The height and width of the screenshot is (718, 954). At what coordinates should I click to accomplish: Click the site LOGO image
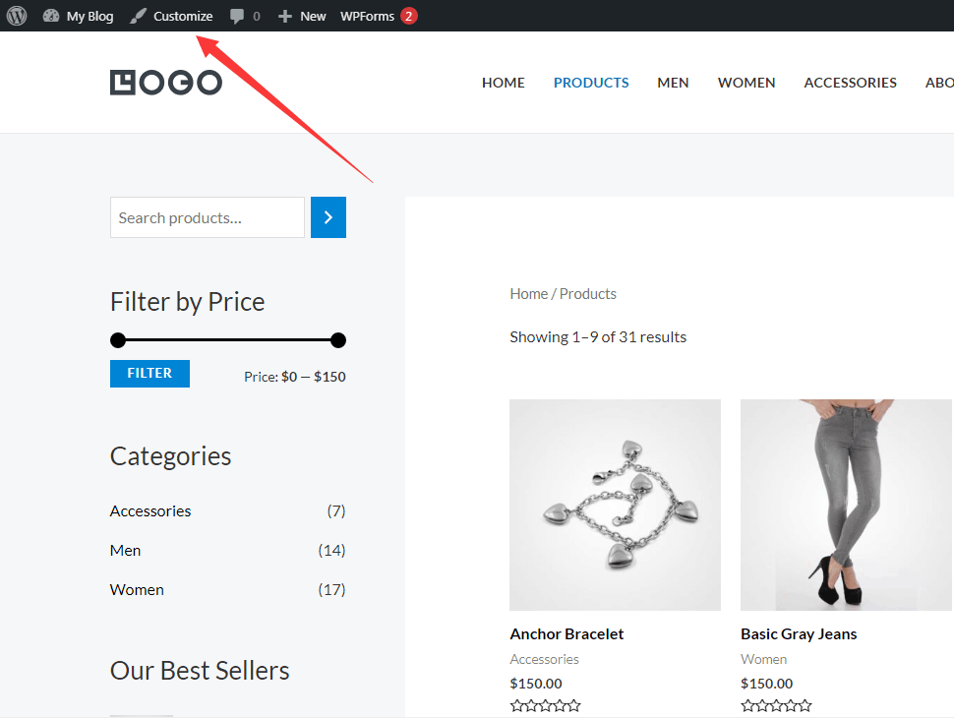click(x=166, y=83)
